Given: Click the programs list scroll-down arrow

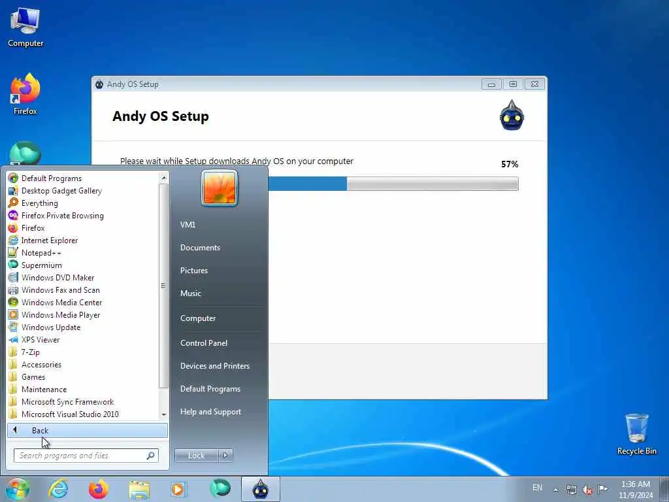Looking at the screenshot, I should pyautogui.click(x=164, y=415).
